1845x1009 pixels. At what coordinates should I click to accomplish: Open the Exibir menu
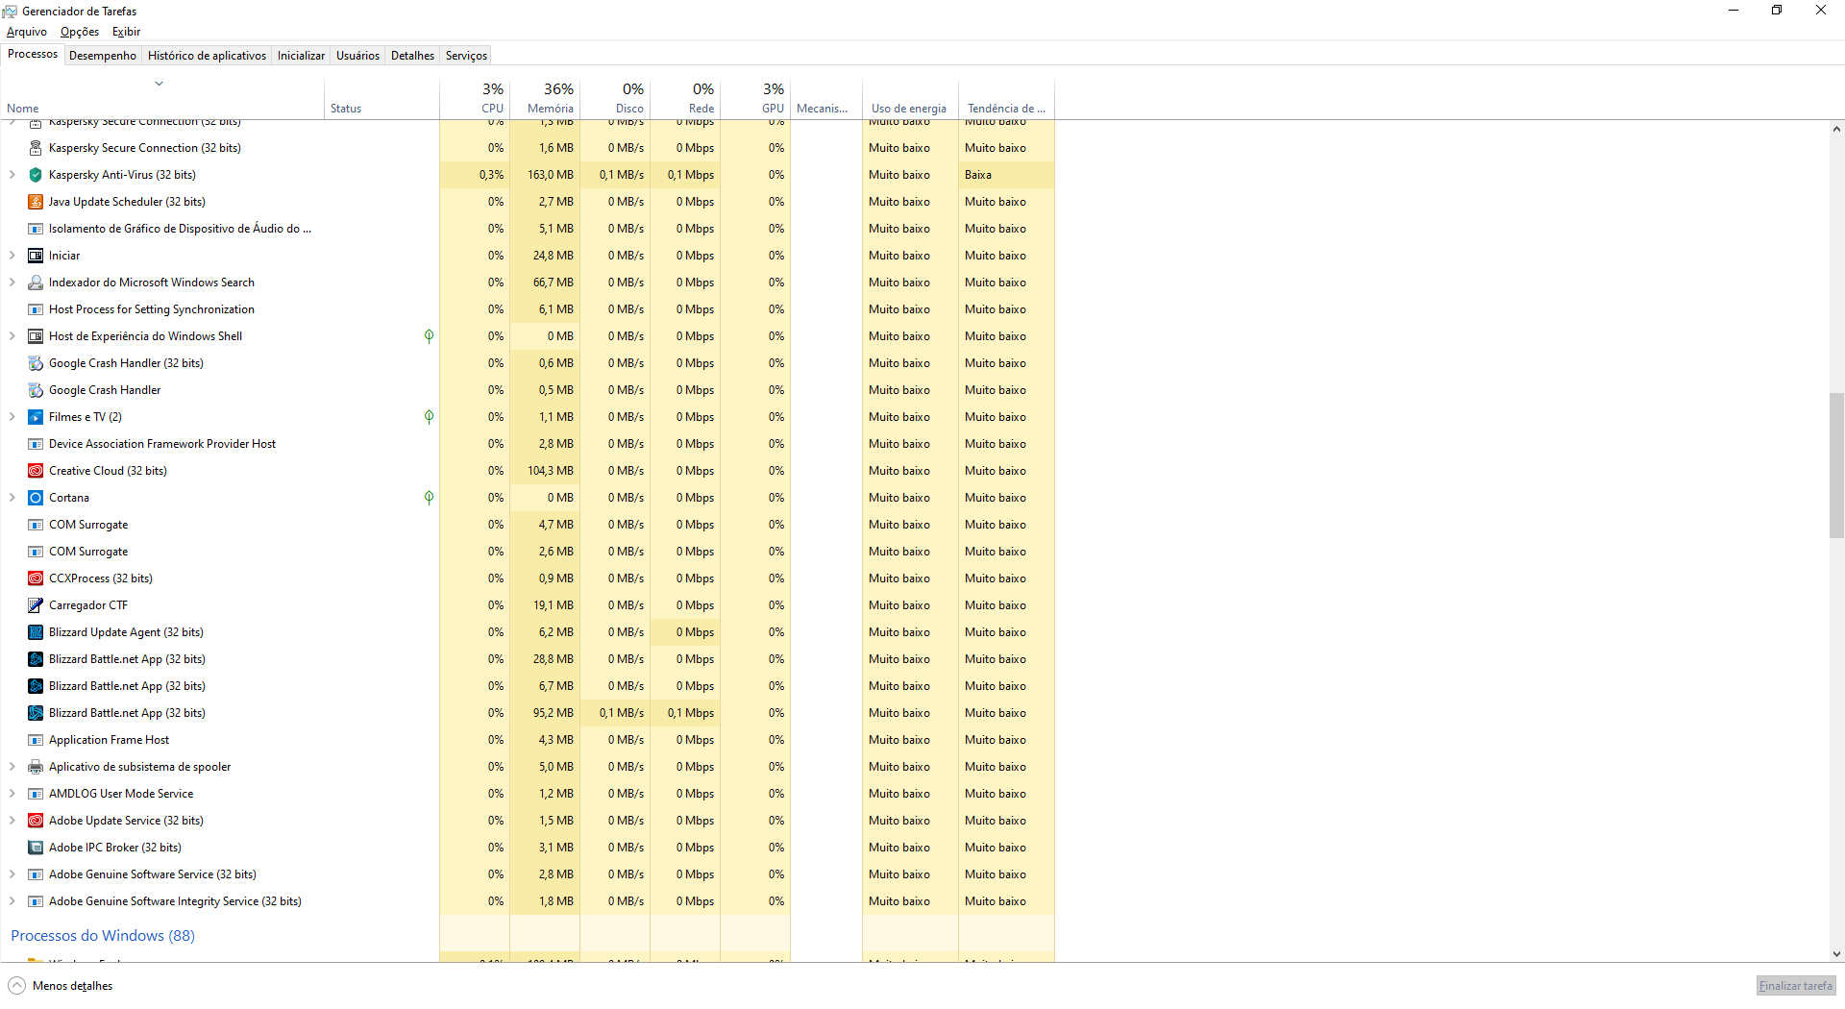(126, 32)
